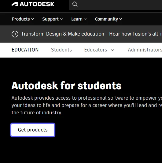Expand the Learn menu
The width and height of the screenshot is (162, 164).
click(x=79, y=19)
